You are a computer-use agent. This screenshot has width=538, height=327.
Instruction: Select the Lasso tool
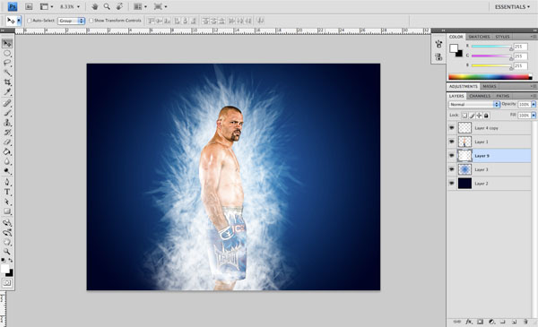[7, 63]
